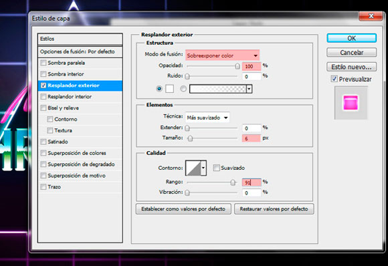
Task: Enable the Satinado checkbox
Action: [x=43, y=142]
